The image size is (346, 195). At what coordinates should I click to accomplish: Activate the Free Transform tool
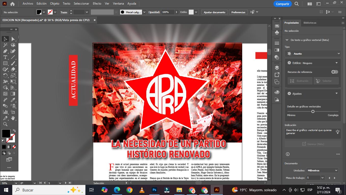(x=13, y=82)
